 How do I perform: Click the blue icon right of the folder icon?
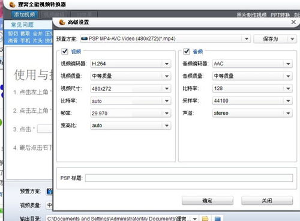[x=217, y=219]
